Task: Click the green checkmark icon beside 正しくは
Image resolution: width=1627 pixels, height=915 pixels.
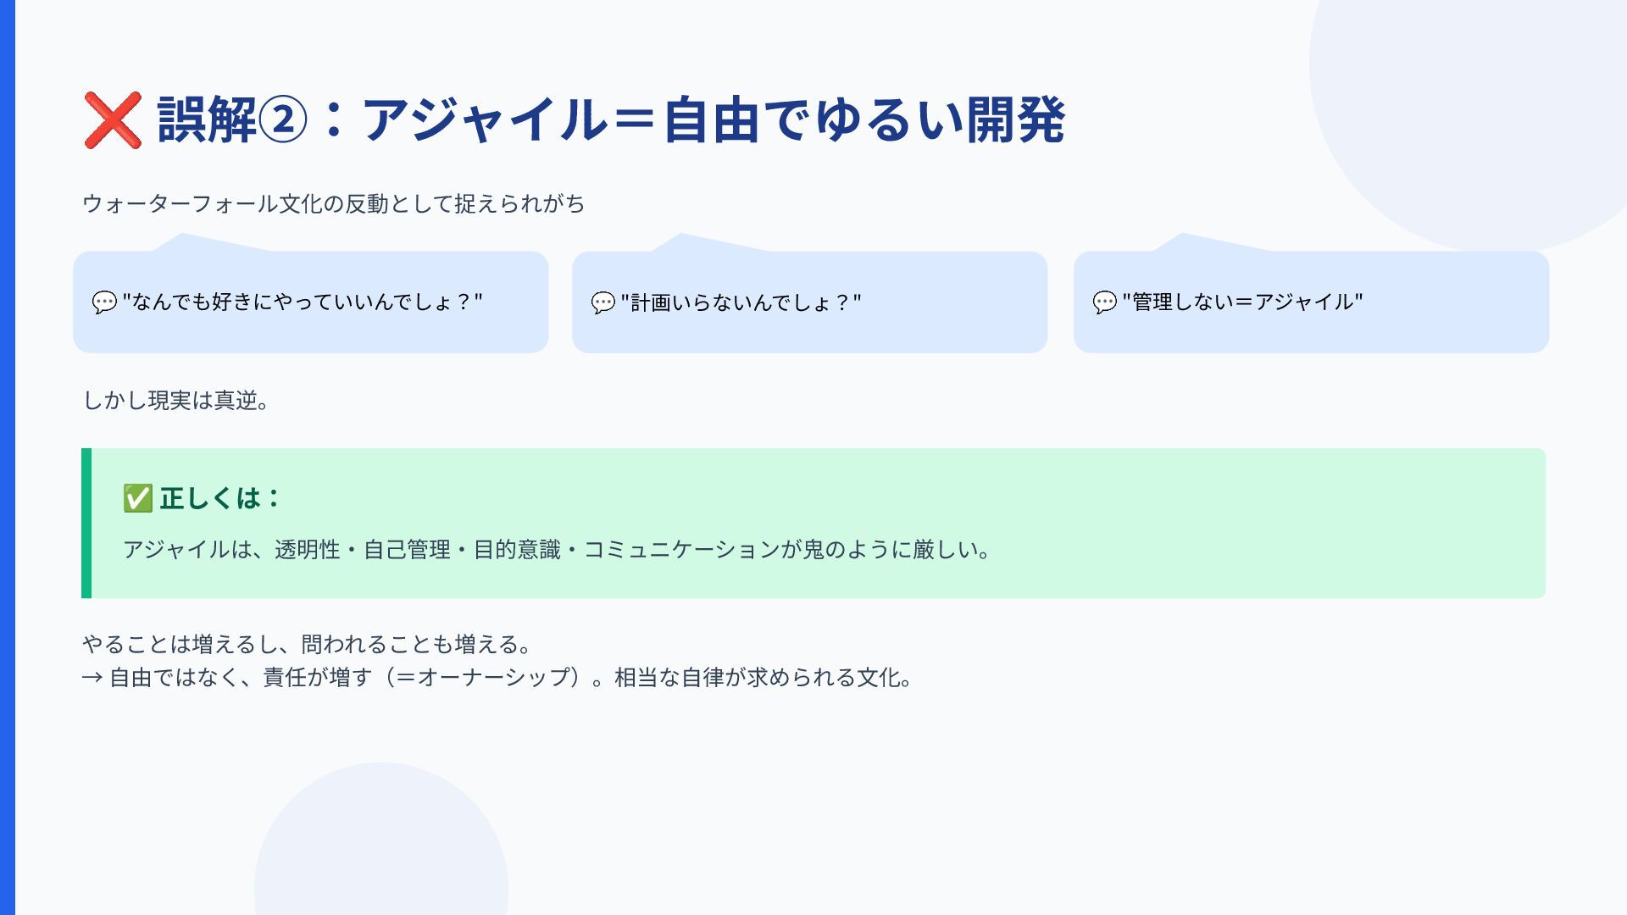Action: (137, 498)
